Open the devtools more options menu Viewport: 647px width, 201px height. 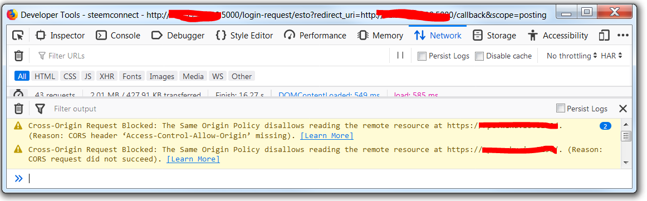[x=623, y=36]
